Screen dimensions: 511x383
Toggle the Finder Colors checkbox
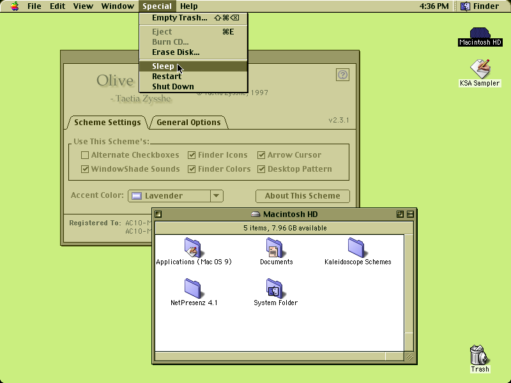pyautogui.click(x=192, y=169)
